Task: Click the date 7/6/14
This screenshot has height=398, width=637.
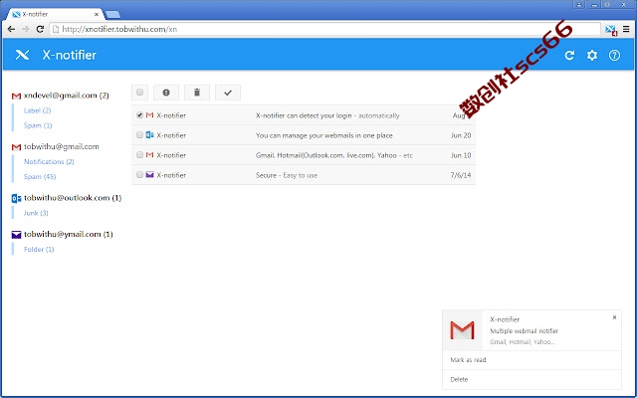Action: click(461, 175)
